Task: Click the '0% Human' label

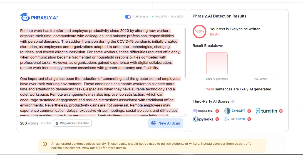Action: coord(260,79)
